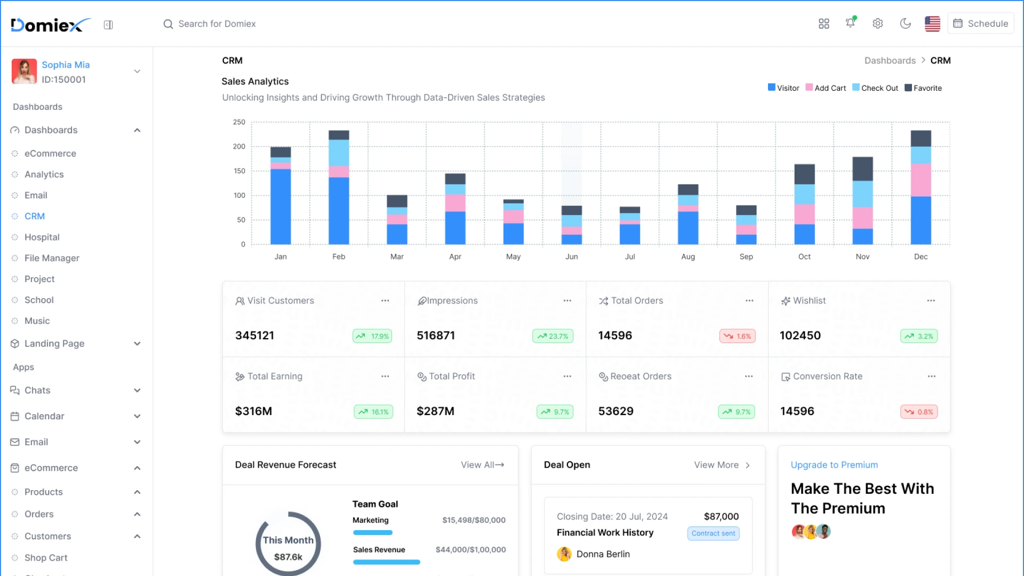Open settings gear icon
The height and width of the screenshot is (576, 1024).
coord(878,23)
